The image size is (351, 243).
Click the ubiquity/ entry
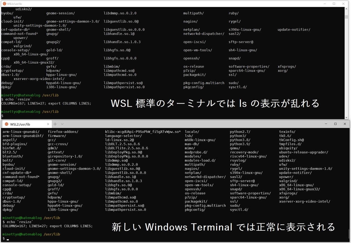pyautogui.click(x=288, y=148)
